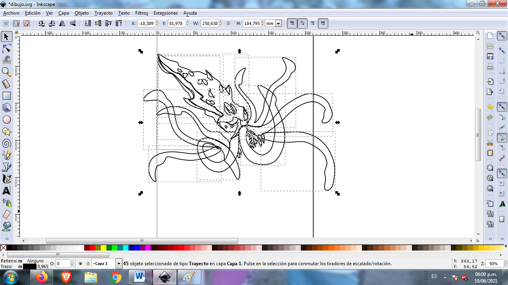The width and height of the screenshot is (508, 285).
Task: Open the Capa menu
Action: tap(63, 13)
